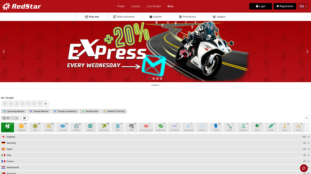The height and width of the screenshot is (174, 311).
Task: Toggle the Multiple Of The Day filter
Action: [114, 111]
